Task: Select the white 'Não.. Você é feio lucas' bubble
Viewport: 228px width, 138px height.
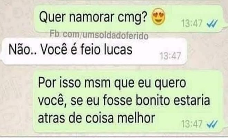Action: pyautogui.click(x=94, y=51)
